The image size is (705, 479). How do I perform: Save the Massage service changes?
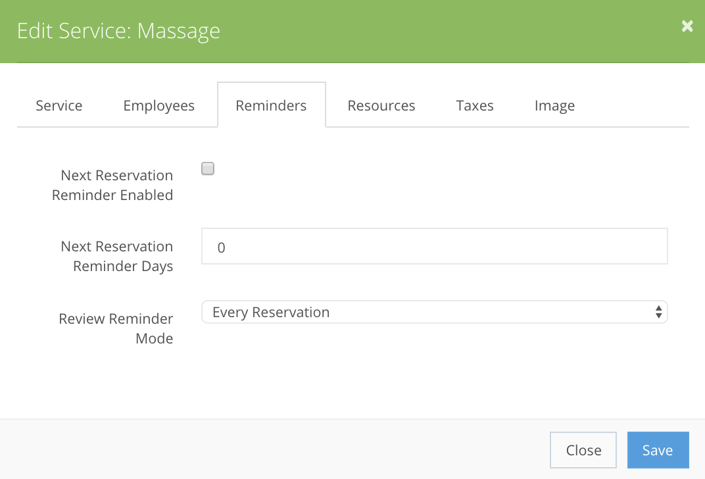pos(658,449)
